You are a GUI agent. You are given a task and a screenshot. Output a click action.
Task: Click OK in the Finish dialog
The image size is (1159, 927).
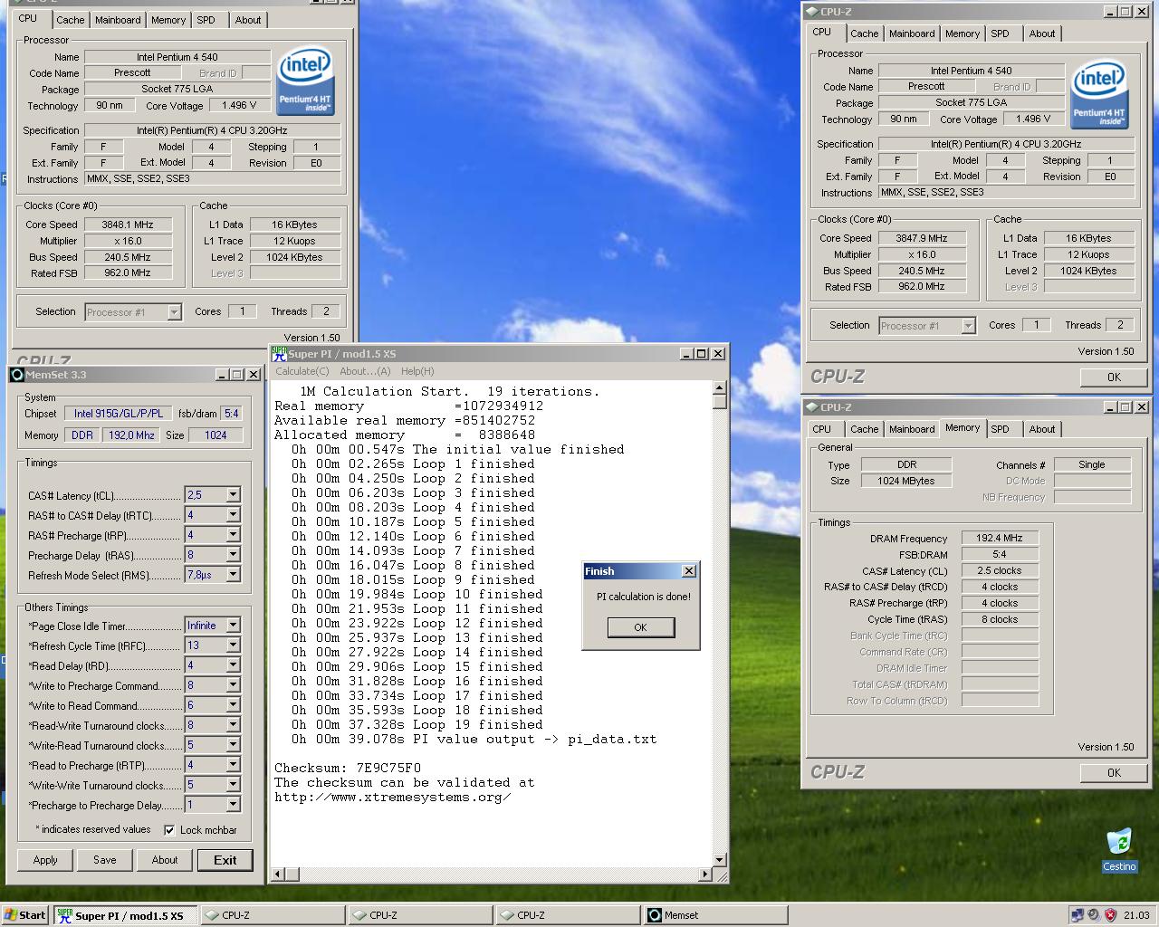tap(640, 627)
